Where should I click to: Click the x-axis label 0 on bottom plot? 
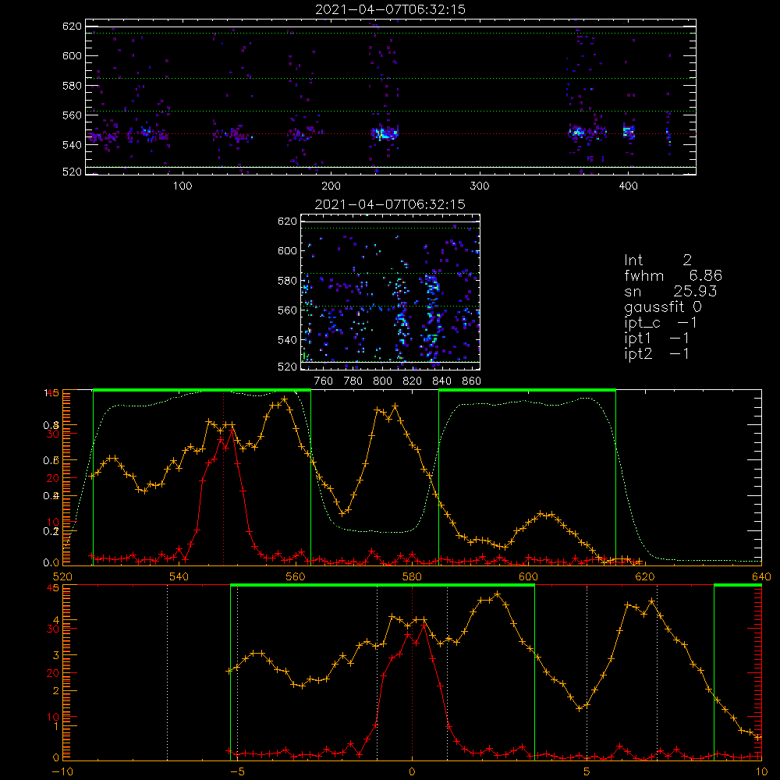tap(412, 772)
